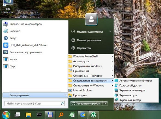Open Недавние документы
Viewport: 161px width, 119px height.
coord(91,32)
